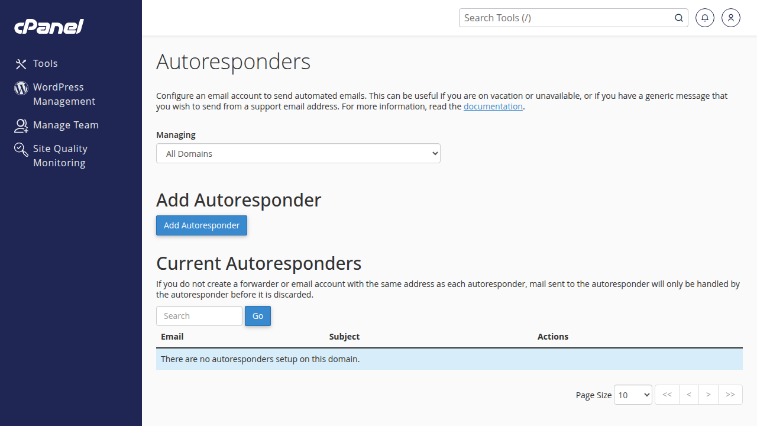The image size is (757, 426).
Task: Open the documentation link
Action: (493, 106)
